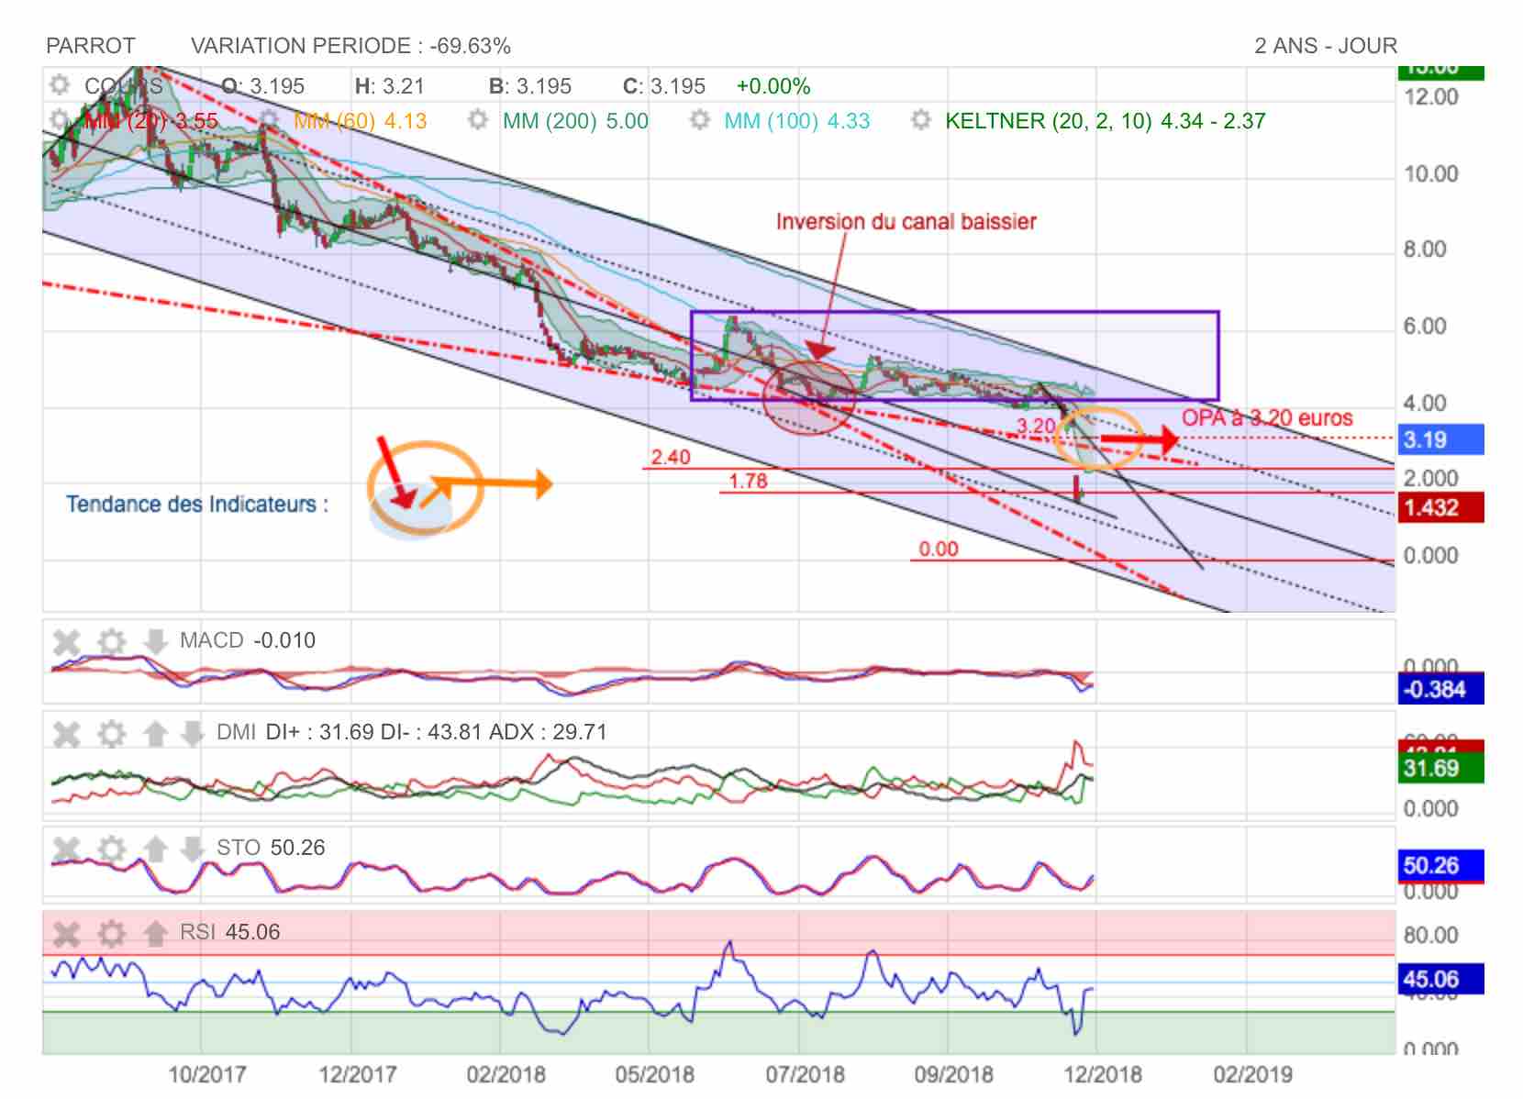Select 'Tendance des Indicateurs' annotation text
The height and width of the screenshot is (1099, 1523).
(197, 505)
